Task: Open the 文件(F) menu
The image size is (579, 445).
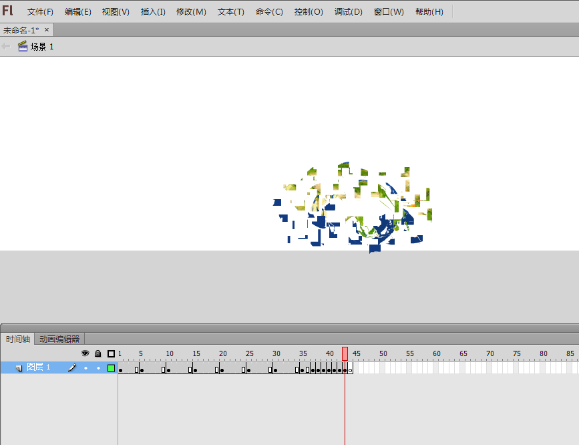Action: click(40, 12)
